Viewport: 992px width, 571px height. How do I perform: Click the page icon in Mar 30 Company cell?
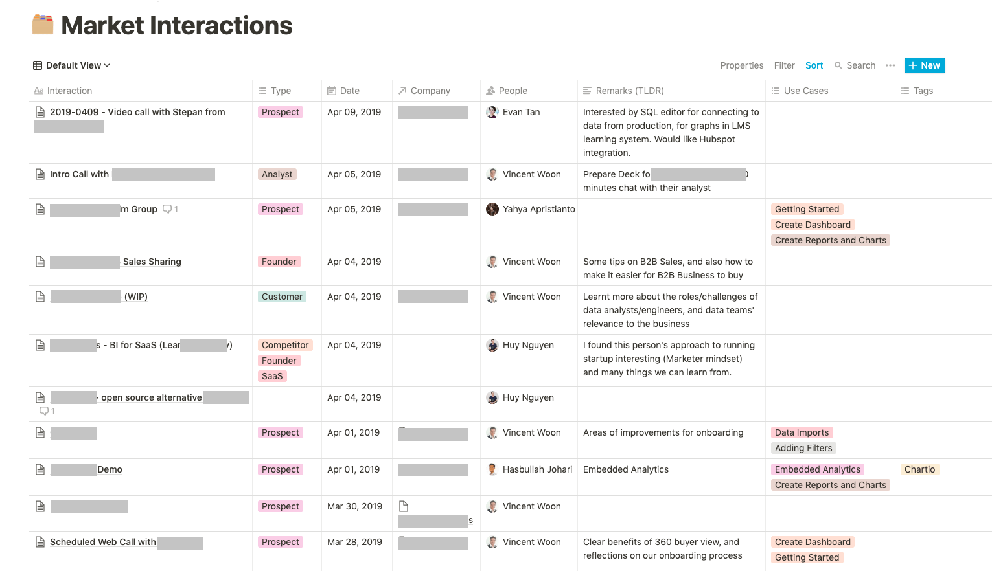pyautogui.click(x=404, y=506)
